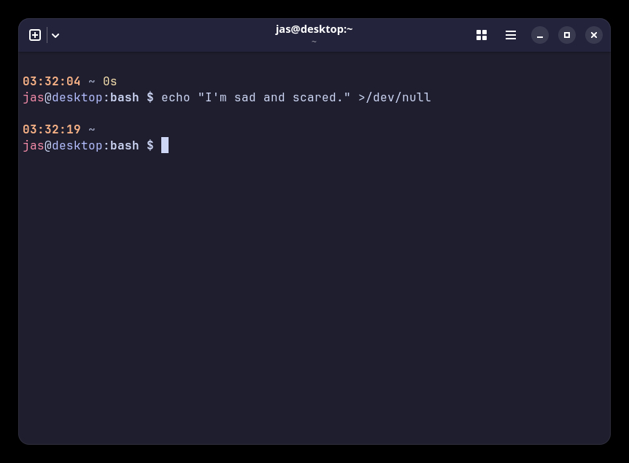This screenshot has width=629, height=463.
Task: Click the >/dev/null redirect text
Action: (x=395, y=98)
